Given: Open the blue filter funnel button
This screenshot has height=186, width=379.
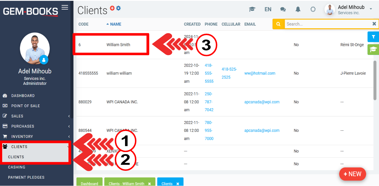Looking at the screenshot, I should [x=373, y=37].
